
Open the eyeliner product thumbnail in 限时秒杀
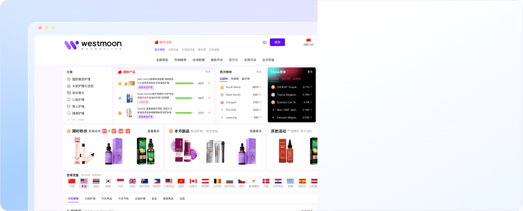(82, 151)
